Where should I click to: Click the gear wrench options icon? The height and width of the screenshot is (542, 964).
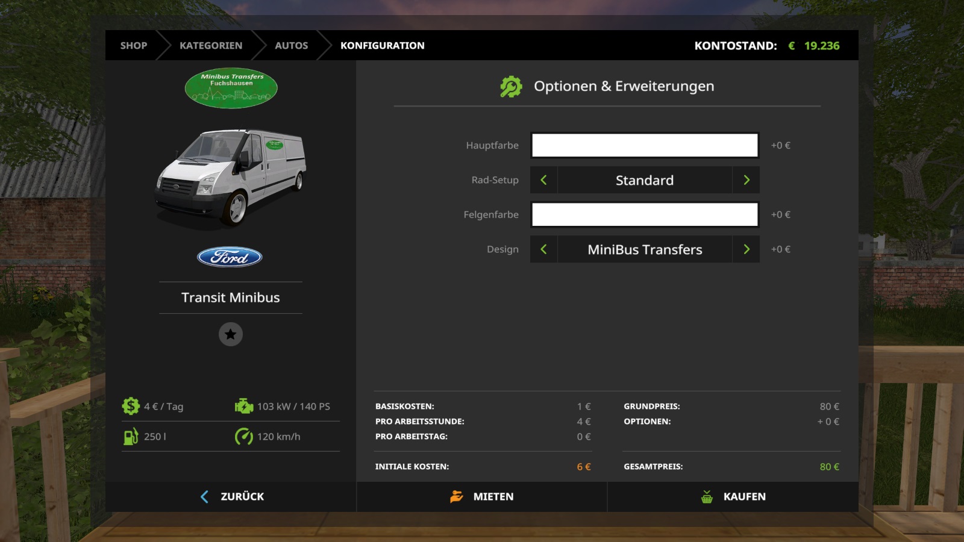(511, 87)
